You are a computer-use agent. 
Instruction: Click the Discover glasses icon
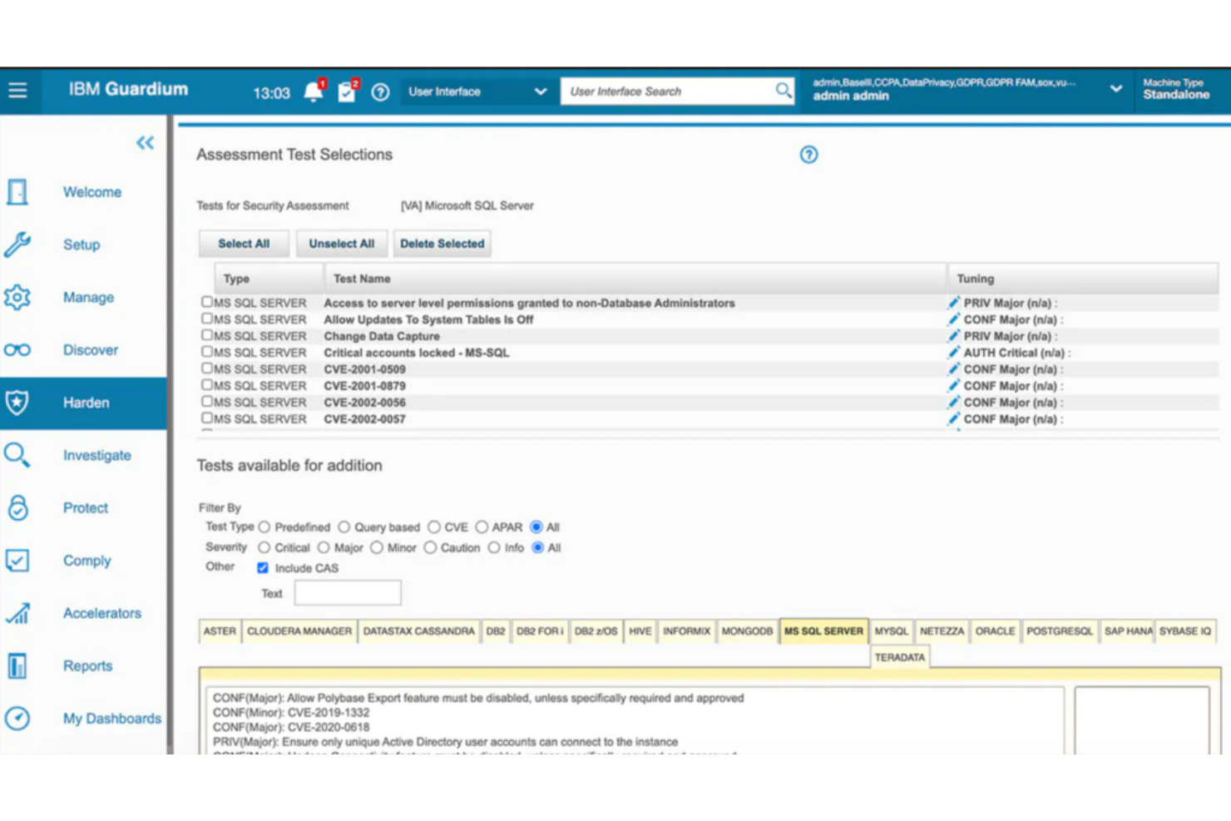(x=17, y=350)
